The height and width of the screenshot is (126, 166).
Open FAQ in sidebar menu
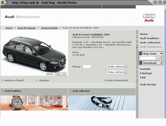point(143,78)
